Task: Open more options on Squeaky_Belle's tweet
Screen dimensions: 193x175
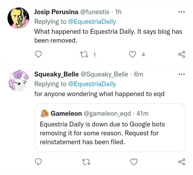Action: 181,74
